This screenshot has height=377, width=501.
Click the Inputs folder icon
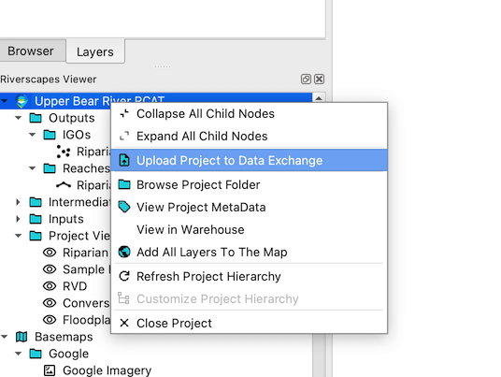click(x=36, y=219)
